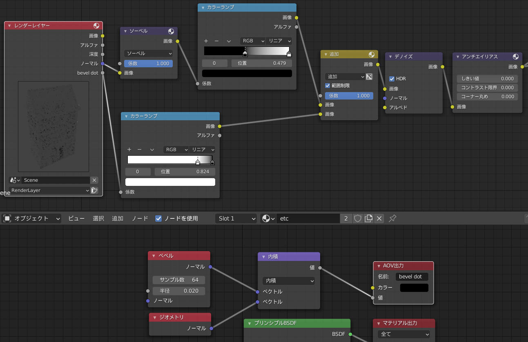Click the 係数 1.000 slider in 追加 node
This screenshot has width=528, height=342.
click(350, 96)
